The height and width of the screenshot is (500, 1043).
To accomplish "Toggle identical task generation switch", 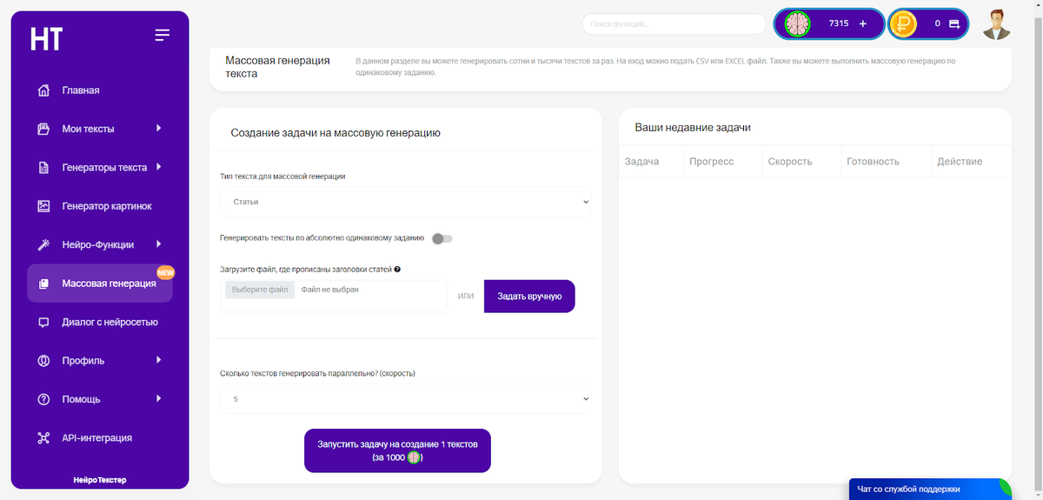I will [x=442, y=238].
